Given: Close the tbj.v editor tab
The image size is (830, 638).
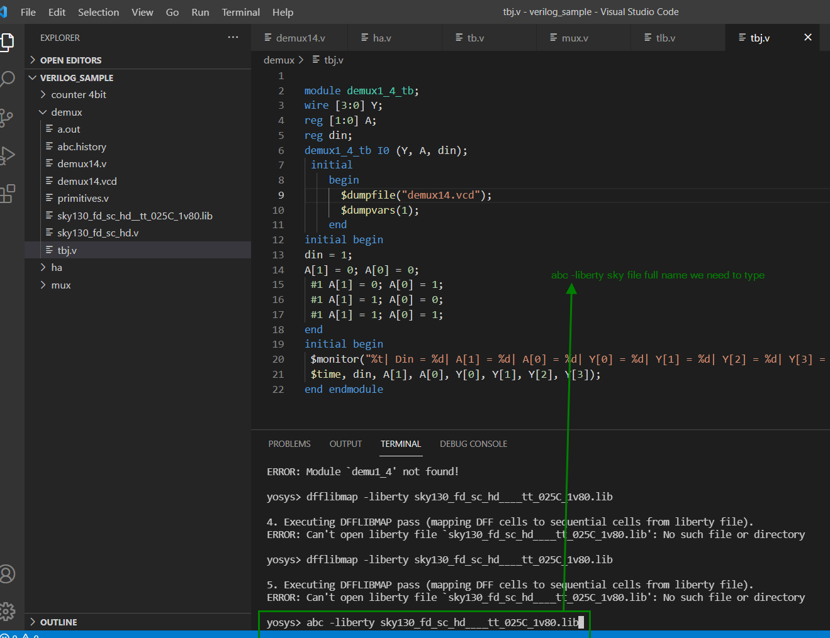Looking at the screenshot, I should [808, 38].
